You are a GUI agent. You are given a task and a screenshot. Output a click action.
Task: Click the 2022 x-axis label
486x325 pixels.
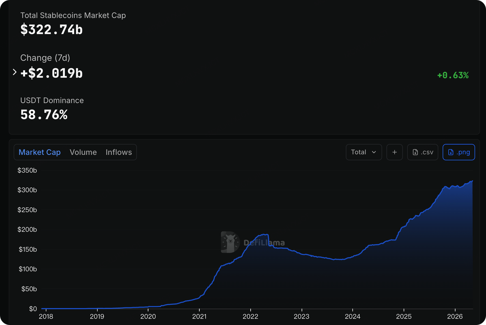tap(250, 316)
